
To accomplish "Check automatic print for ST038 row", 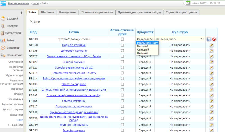I will (122, 51).
